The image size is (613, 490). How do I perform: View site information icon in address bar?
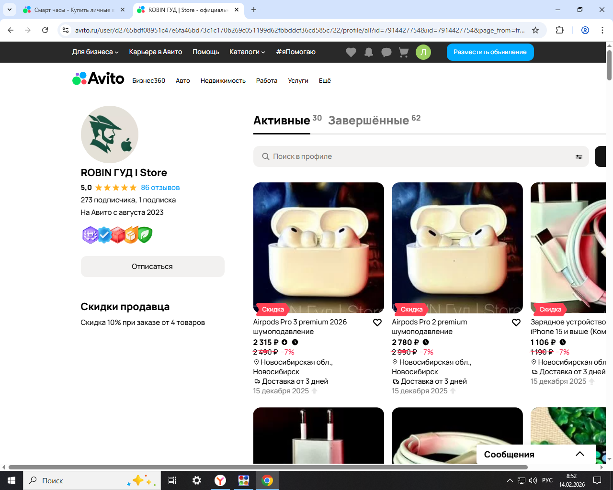[x=66, y=30]
